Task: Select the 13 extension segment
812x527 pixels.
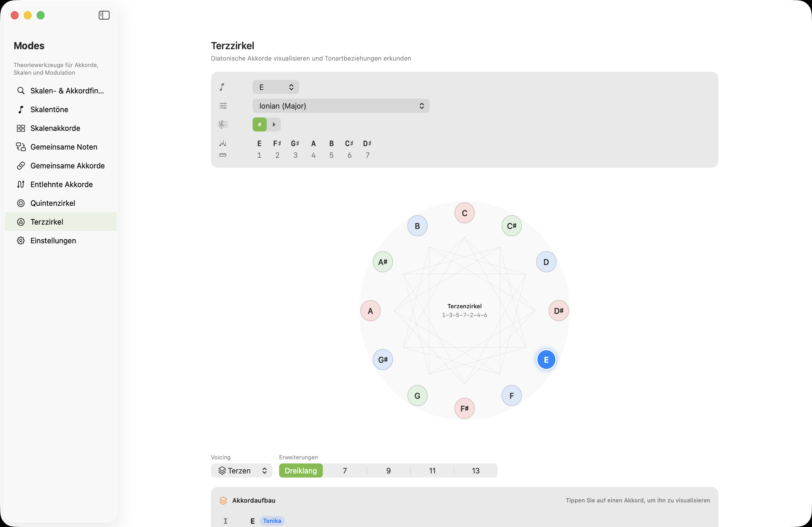Action: point(475,470)
